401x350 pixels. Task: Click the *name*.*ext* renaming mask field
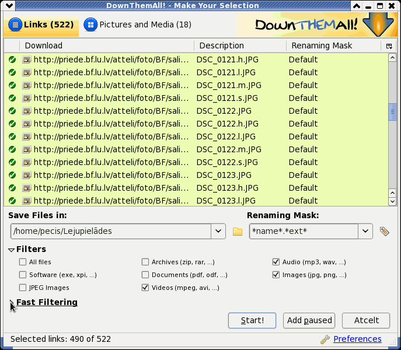pyautogui.click(x=304, y=232)
